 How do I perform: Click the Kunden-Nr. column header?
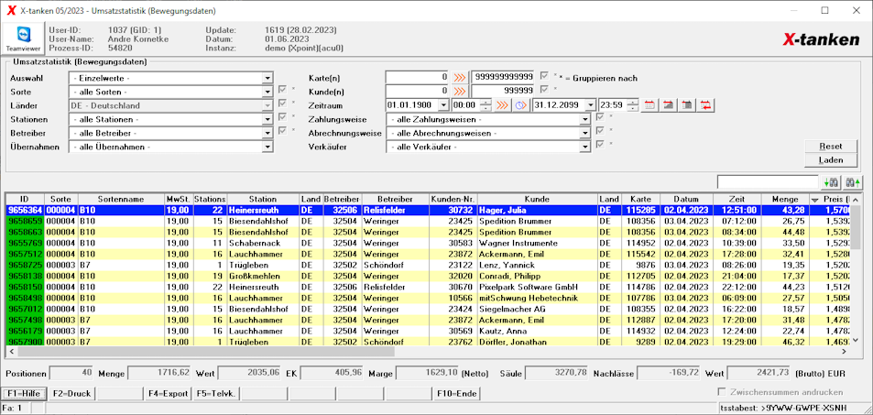tap(453, 200)
